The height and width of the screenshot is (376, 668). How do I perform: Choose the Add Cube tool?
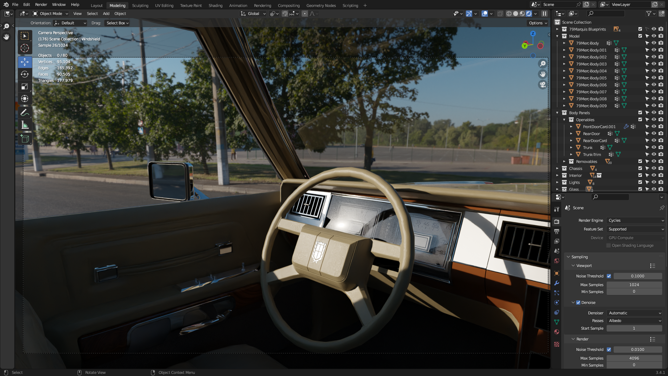tap(25, 139)
